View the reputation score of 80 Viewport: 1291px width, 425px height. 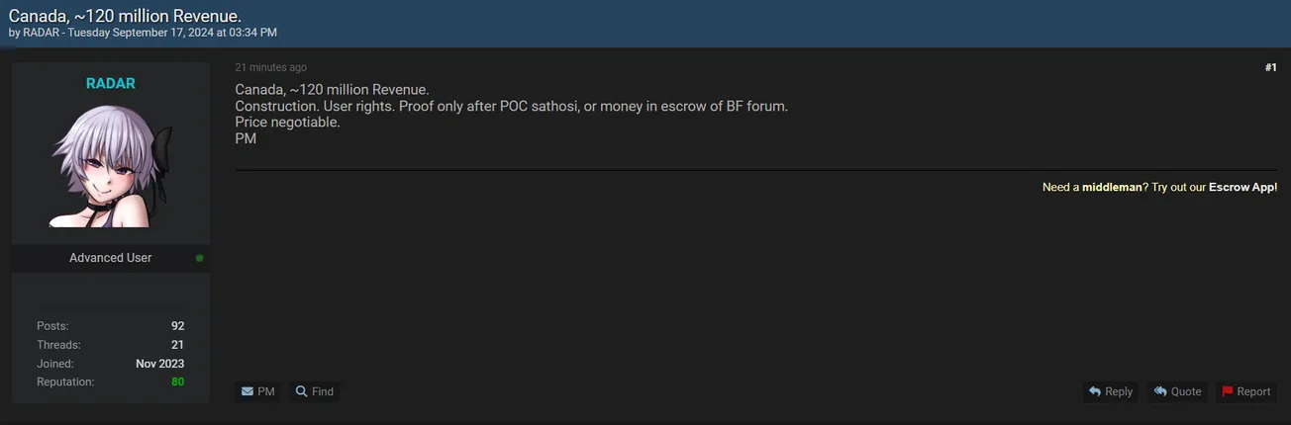[x=177, y=382]
